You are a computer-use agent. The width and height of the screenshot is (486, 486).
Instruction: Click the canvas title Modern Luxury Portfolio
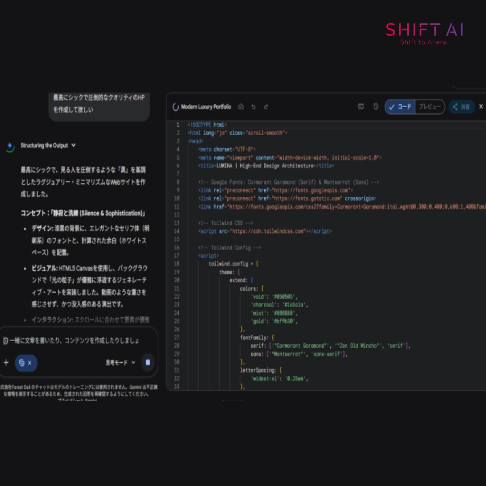tap(206, 107)
